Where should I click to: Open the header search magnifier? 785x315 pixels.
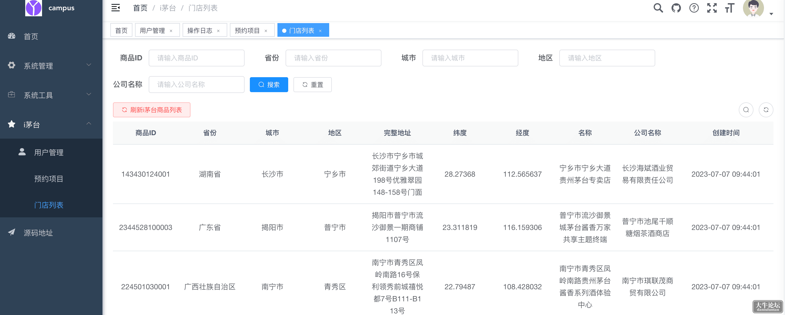(658, 8)
